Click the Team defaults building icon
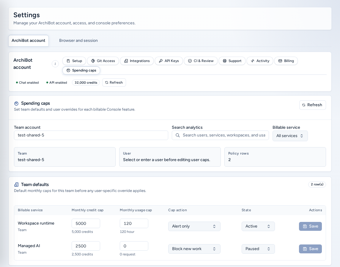 click(16, 185)
